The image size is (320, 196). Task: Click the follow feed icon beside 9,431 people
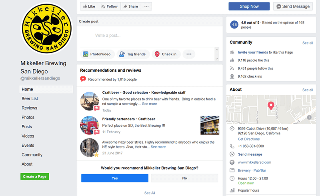[x=232, y=68]
